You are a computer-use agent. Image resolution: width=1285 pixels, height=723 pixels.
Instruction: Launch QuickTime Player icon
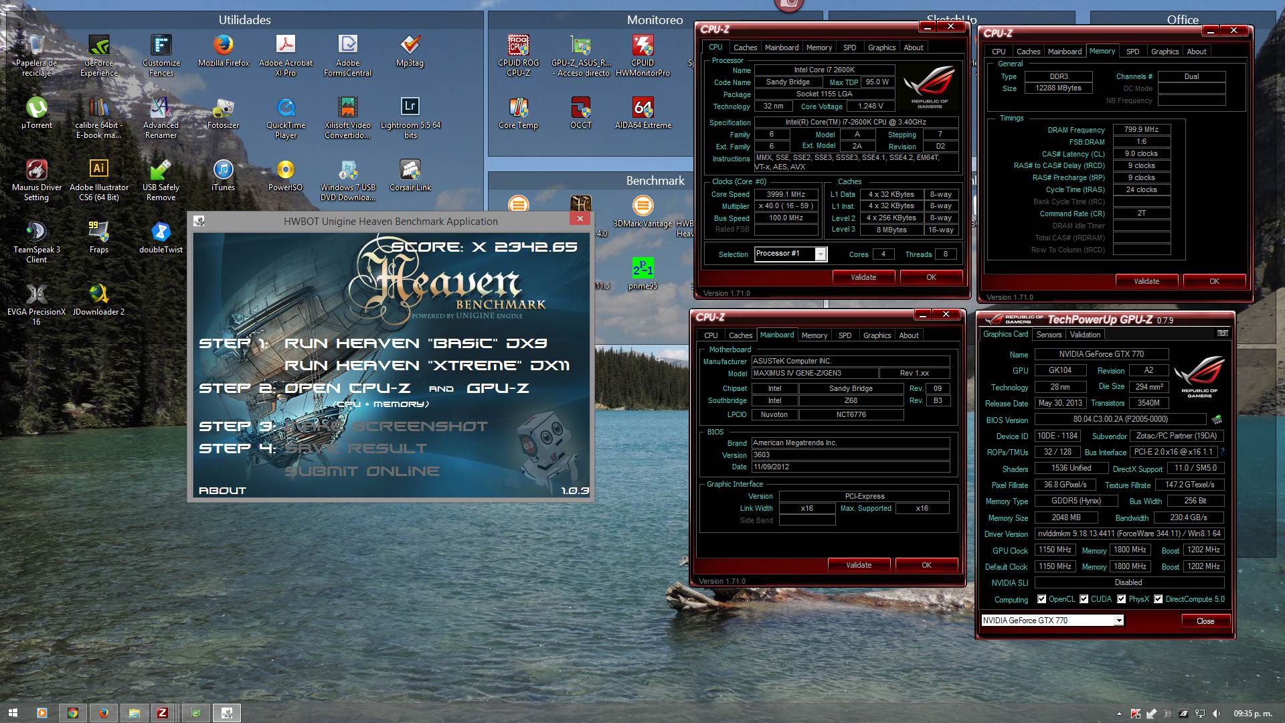(286, 117)
